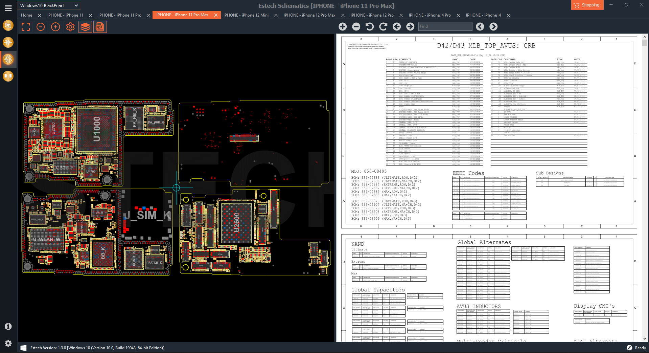Viewport: 649px width, 353px height.
Task: Select the U2600 chip on the board
Action: pyautogui.click(x=237, y=222)
